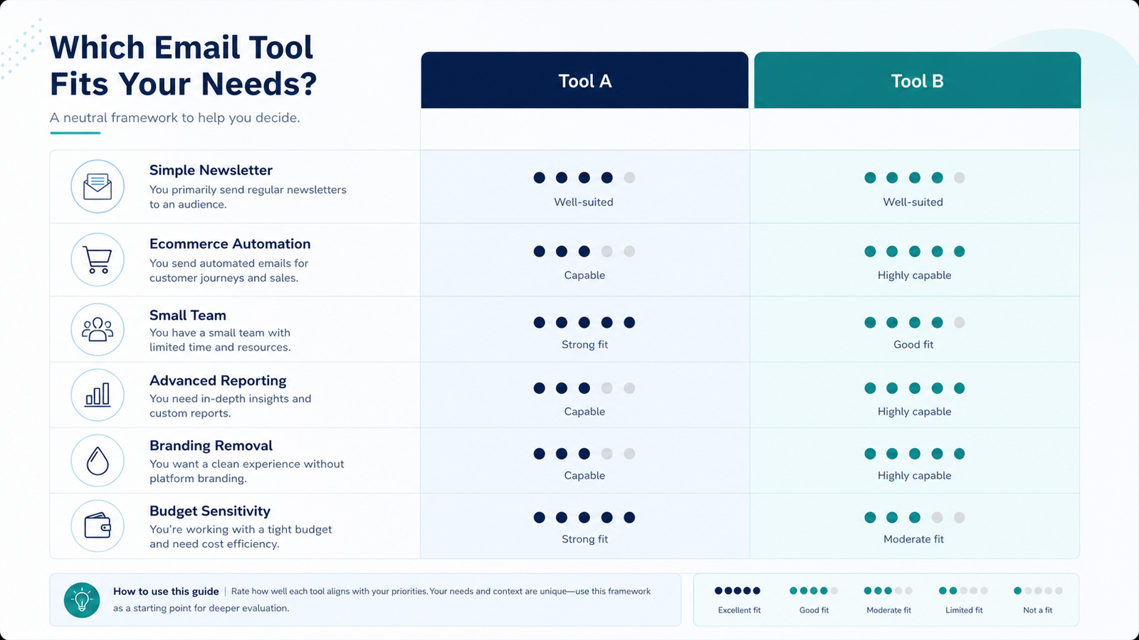This screenshot has height=640, width=1139.
Task: Click Tool A dot rating for Simple Newsletter
Action: click(x=584, y=178)
